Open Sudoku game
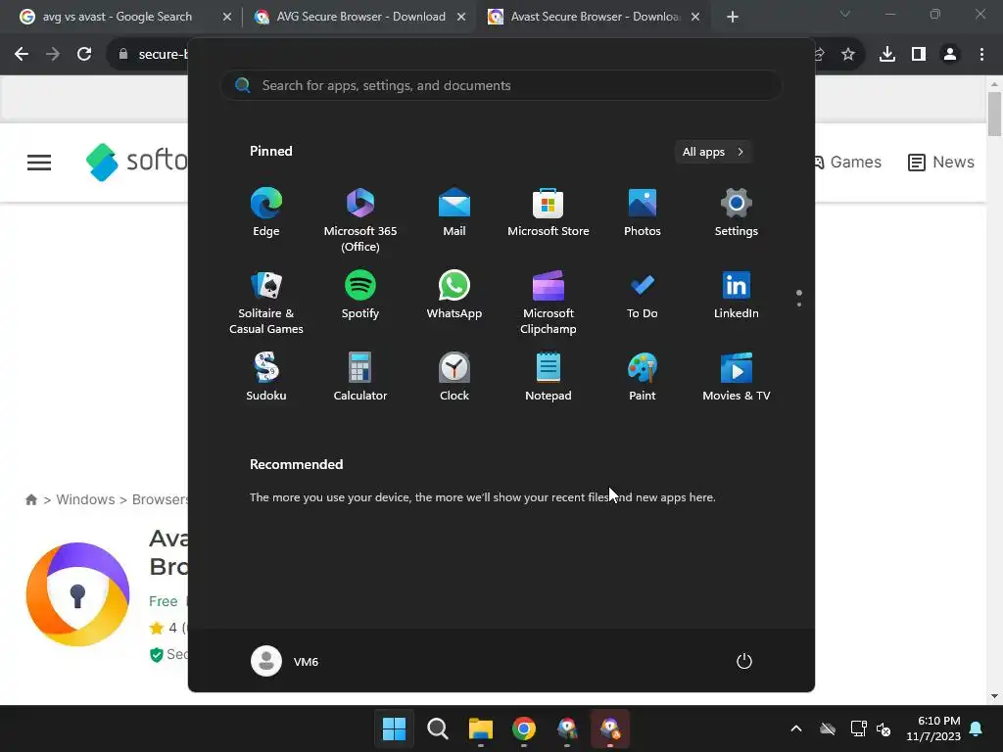The height and width of the screenshot is (752, 1003). pos(266,377)
